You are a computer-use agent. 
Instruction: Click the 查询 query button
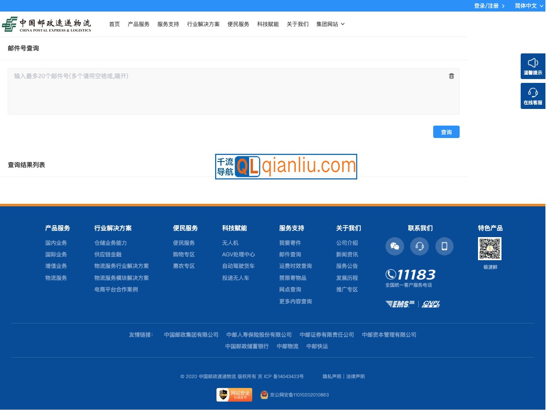tap(446, 132)
